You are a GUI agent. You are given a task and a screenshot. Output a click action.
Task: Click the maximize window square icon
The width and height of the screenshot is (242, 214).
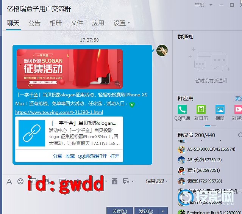(232, 5)
